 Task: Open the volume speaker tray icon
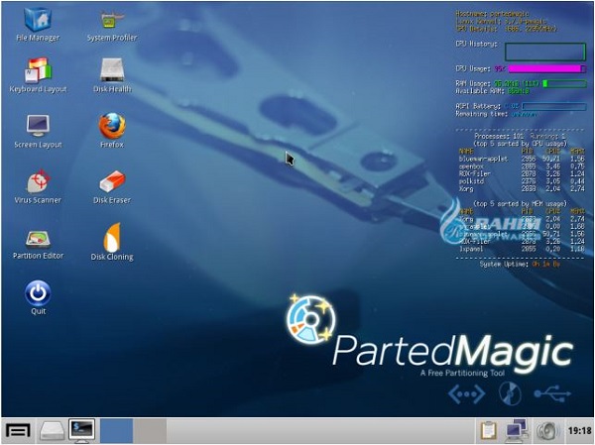coord(548,431)
